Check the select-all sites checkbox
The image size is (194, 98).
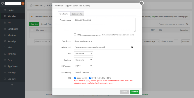pyautogui.click(x=32, y=30)
